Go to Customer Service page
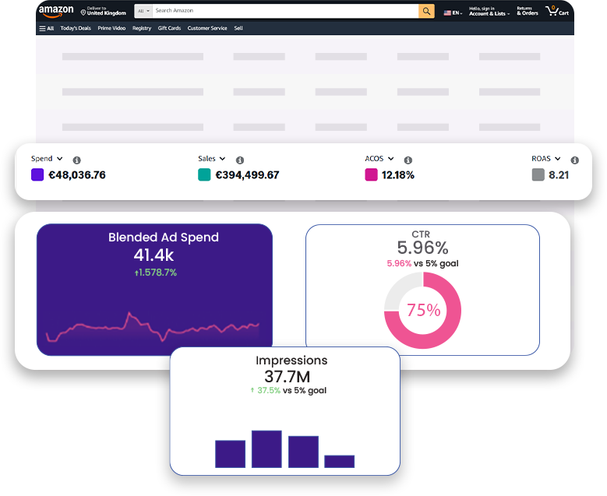Image resolution: width=607 pixels, height=496 pixels. click(x=207, y=28)
